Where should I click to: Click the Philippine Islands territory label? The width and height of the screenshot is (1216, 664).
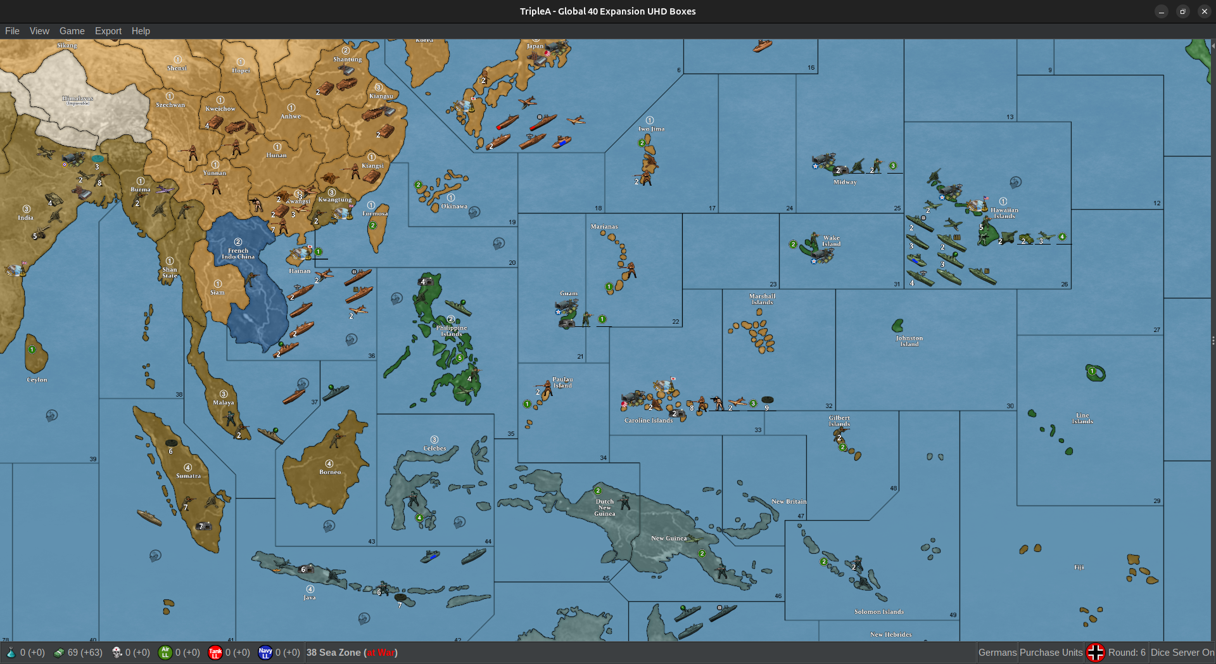click(x=452, y=331)
